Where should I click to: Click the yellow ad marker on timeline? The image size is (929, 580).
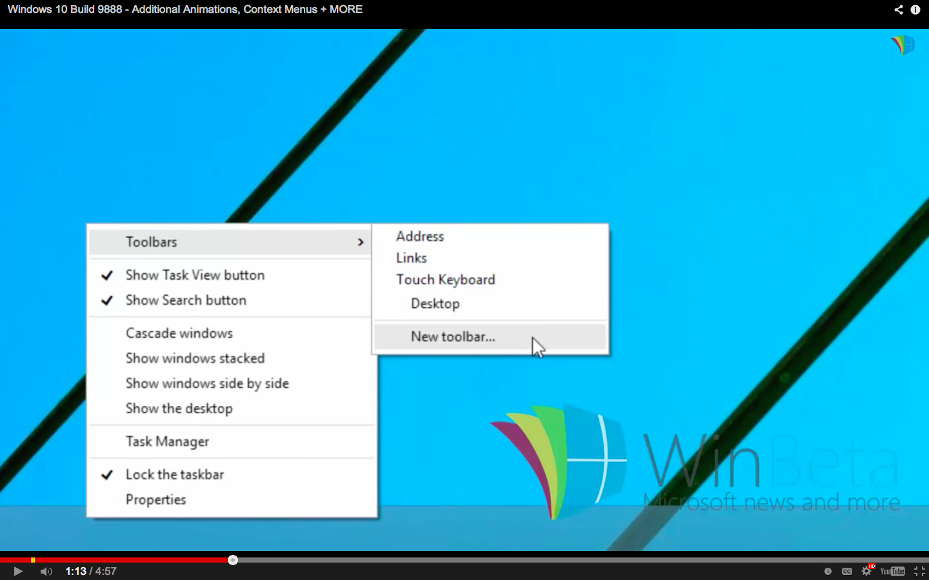[x=33, y=560]
